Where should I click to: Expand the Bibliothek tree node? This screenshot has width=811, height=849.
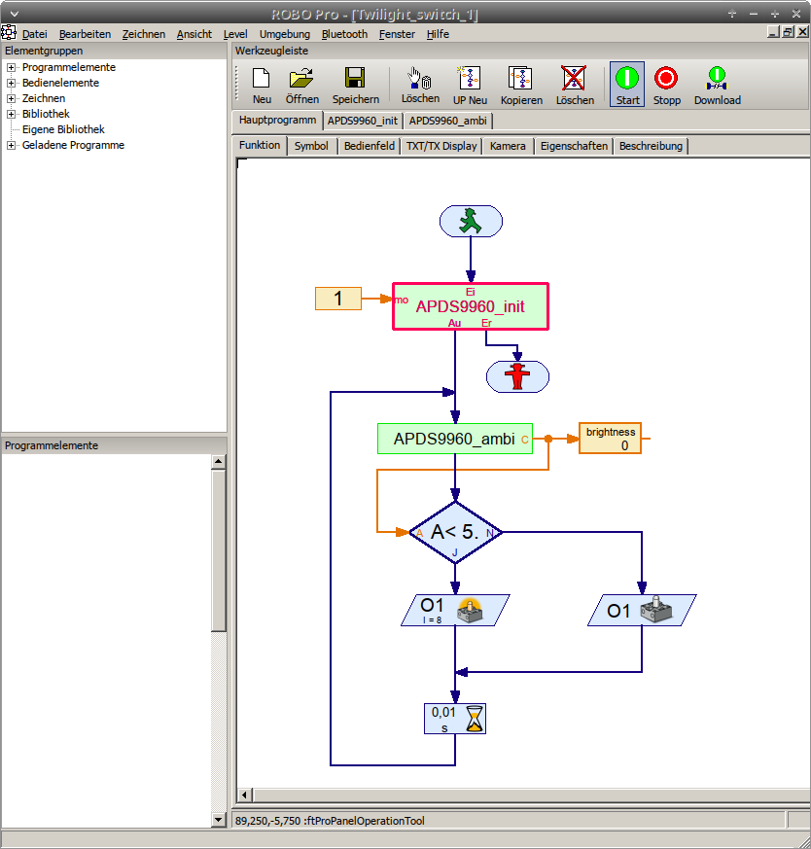[x=11, y=114]
